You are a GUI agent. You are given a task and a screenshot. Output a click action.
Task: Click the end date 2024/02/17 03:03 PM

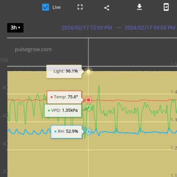[150, 28]
